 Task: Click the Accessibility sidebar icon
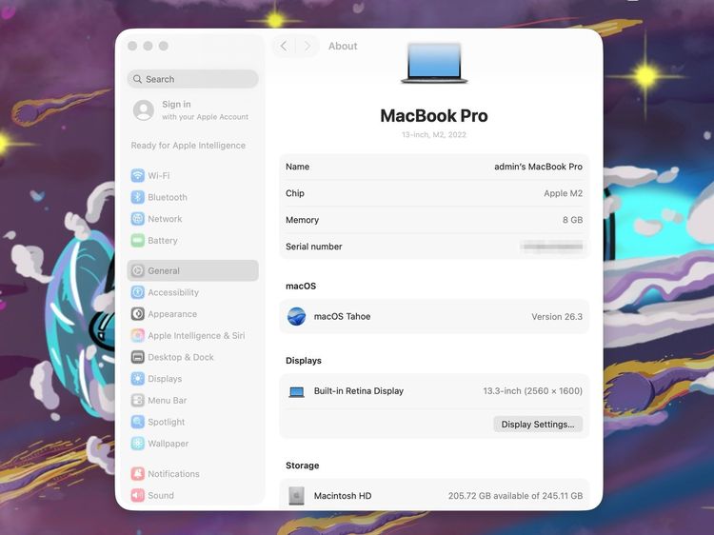(x=137, y=292)
